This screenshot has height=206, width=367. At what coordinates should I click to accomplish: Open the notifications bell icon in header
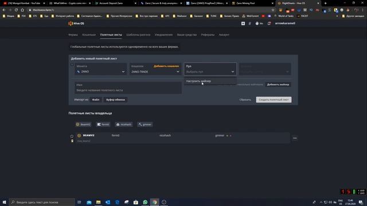269,23
